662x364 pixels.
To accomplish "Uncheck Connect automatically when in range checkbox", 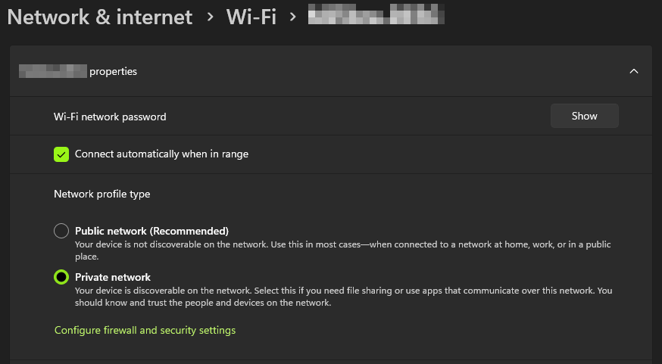I will point(61,154).
